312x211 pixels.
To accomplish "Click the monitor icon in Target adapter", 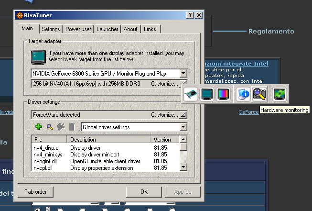I will pos(38,57).
